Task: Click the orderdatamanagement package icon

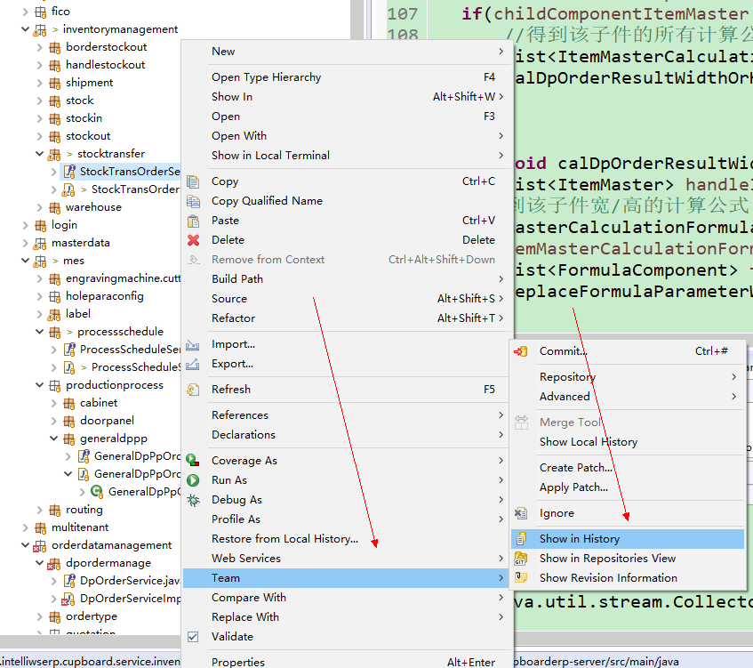Action: pos(40,545)
